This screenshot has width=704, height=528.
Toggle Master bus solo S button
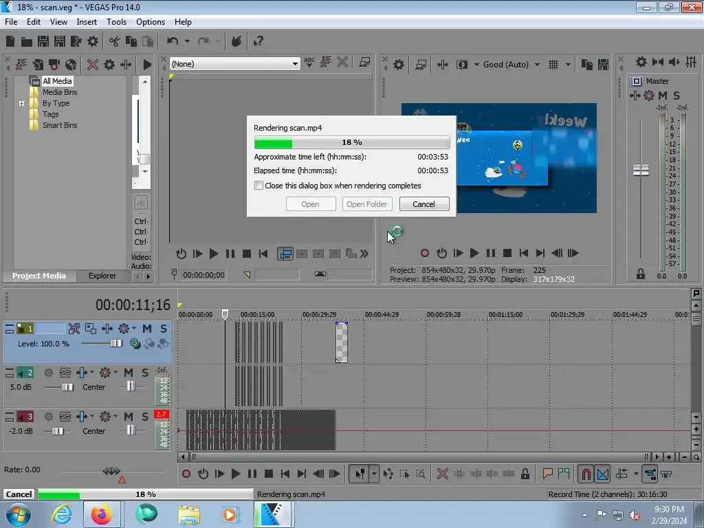click(676, 95)
